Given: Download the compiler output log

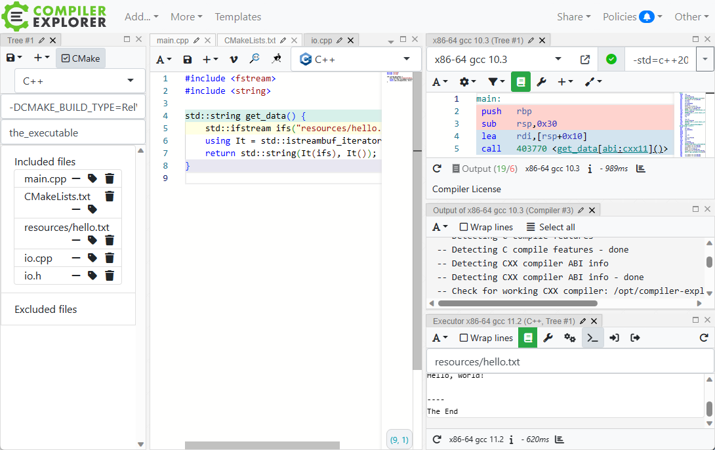Looking at the screenshot, I should tap(640, 168).
